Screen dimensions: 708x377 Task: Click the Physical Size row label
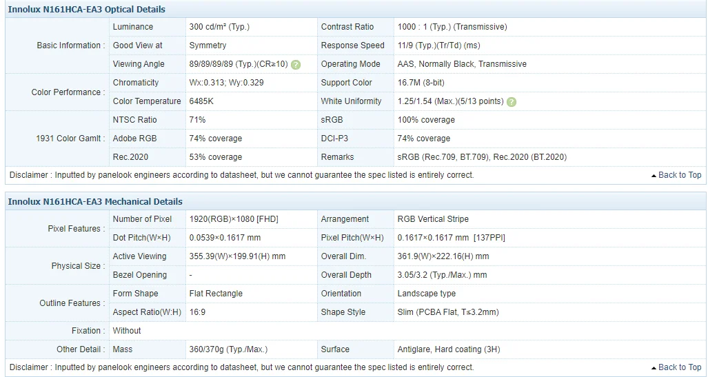pos(78,266)
